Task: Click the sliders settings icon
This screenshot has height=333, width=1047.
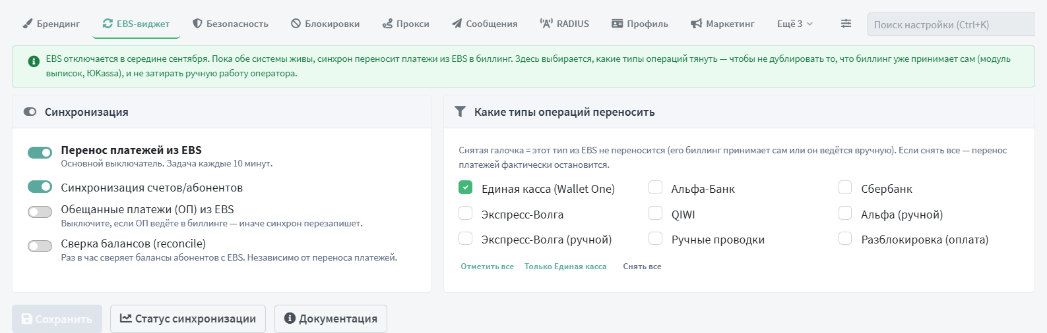Action: click(x=846, y=24)
